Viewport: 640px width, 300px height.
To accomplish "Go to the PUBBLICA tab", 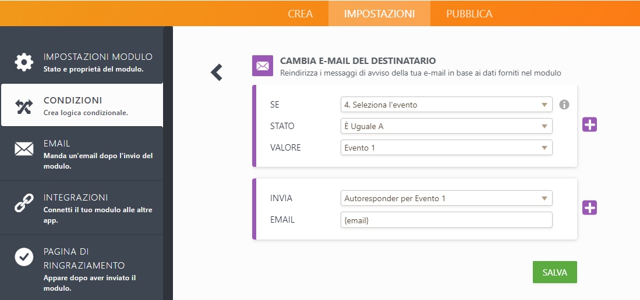I will (x=469, y=13).
